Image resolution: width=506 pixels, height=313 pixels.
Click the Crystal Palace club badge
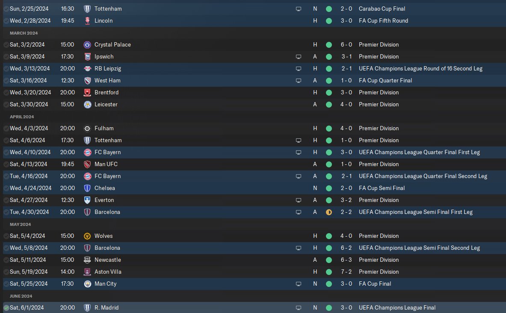(87, 45)
